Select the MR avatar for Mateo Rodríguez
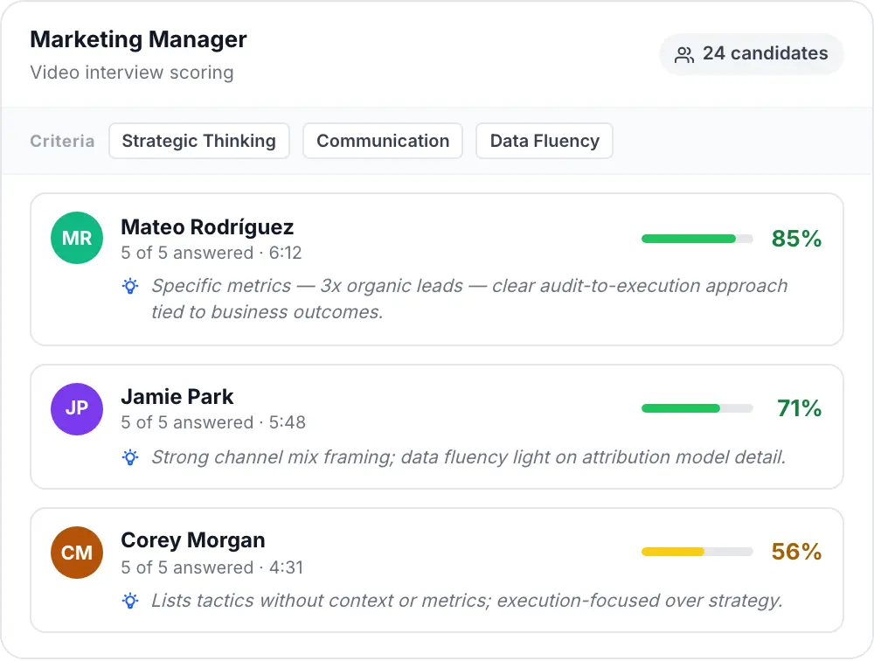Screen dimensions: 874x661 (76, 238)
